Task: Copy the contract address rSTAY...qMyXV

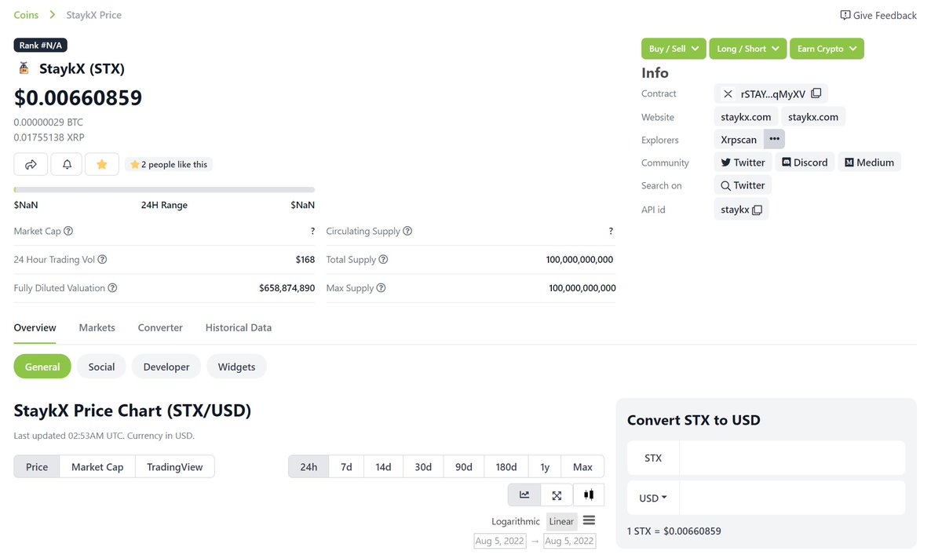Action: point(816,93)
